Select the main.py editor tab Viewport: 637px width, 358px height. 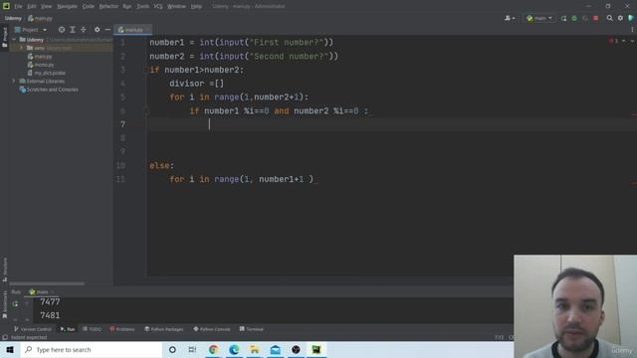point(132,30)
